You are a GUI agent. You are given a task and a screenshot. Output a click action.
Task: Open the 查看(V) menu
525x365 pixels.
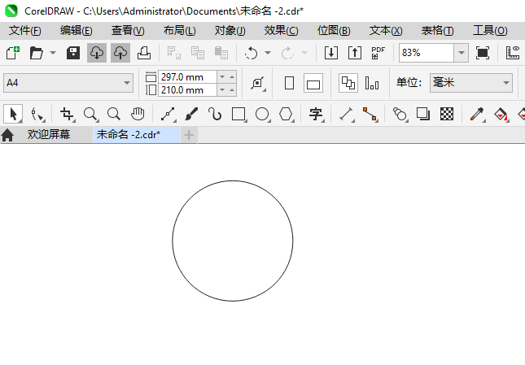128,31
